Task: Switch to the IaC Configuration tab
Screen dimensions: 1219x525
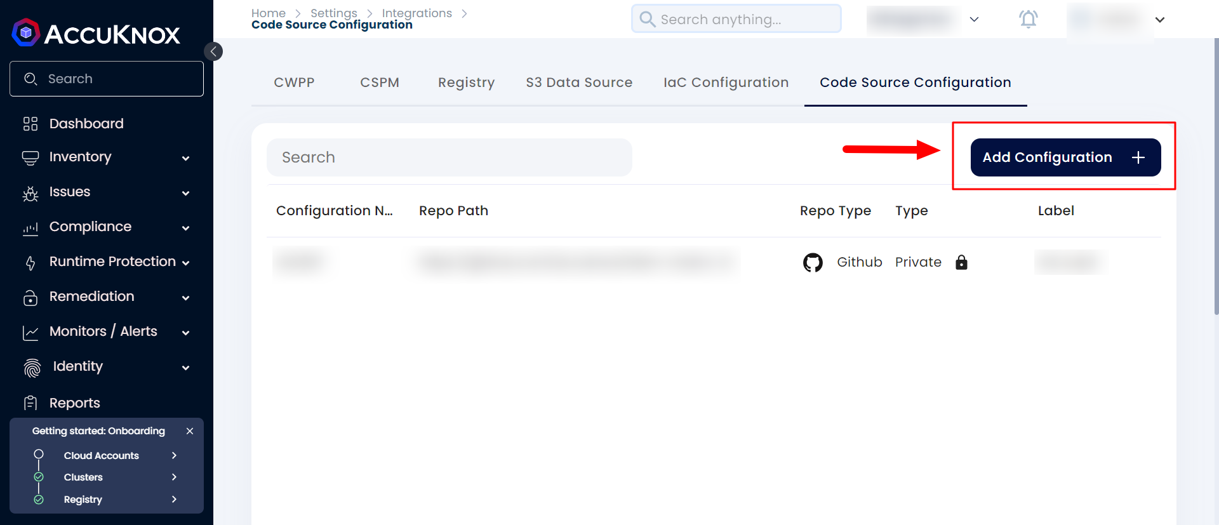Action: 726,83
